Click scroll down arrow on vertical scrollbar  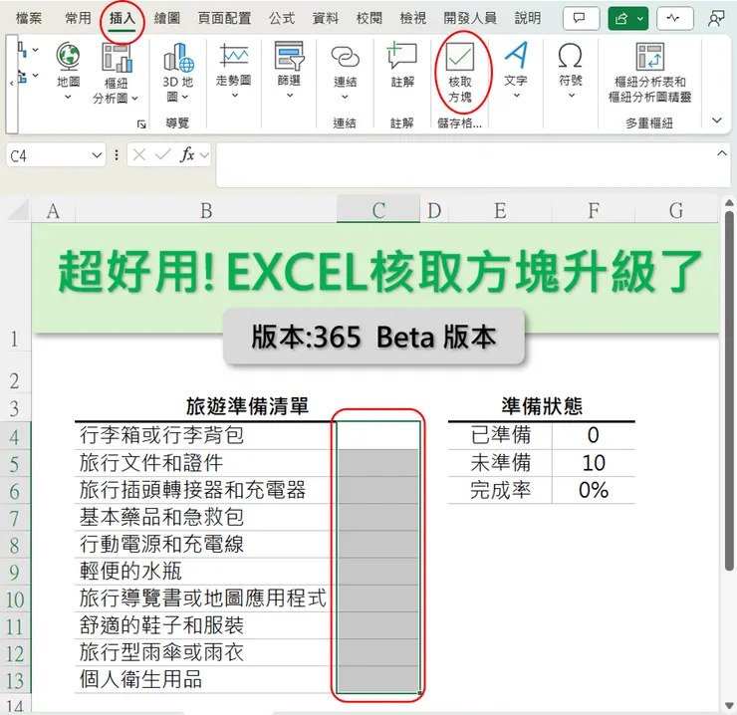coord(729,705)
